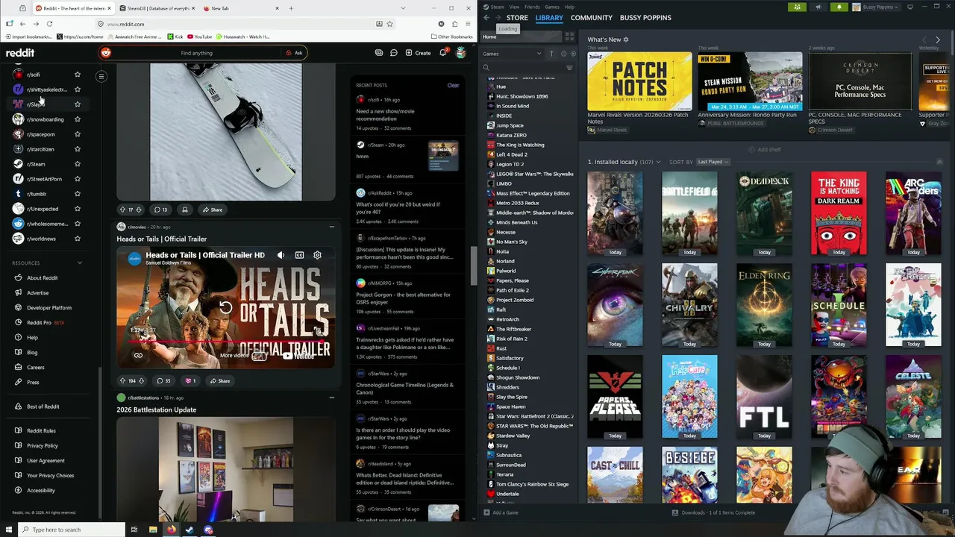Click Ask button in Reddit search
This screenshot has height=537, width=955.
point(294,53)
